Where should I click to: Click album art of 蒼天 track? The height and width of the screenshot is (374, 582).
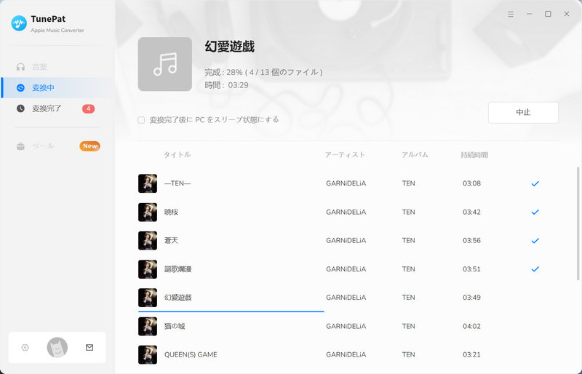click(148, 241)
